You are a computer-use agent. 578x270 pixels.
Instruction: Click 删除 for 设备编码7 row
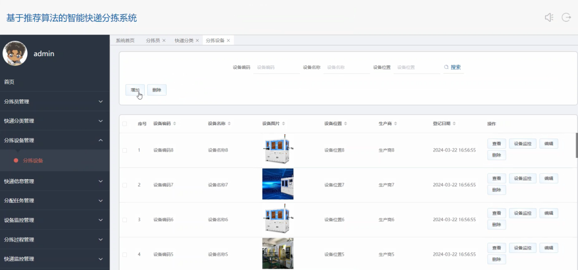(x=497, y=190)
